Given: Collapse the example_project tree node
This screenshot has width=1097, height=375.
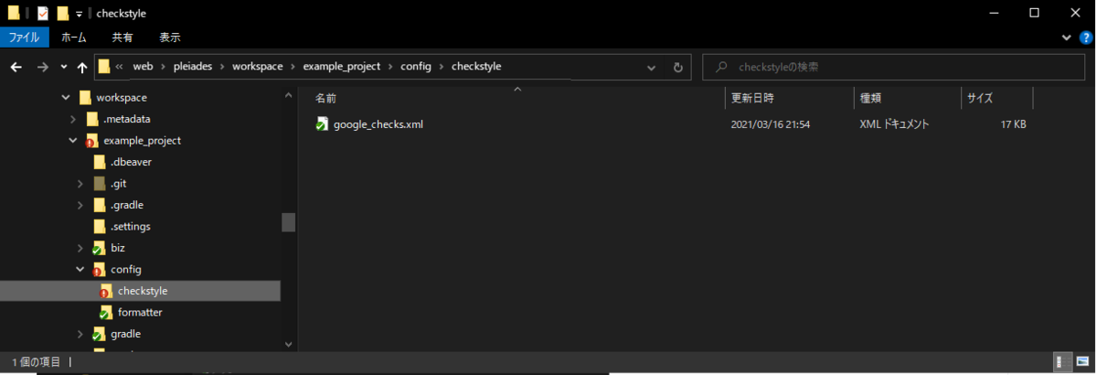Looking at the screenshot, I should 73,140.
